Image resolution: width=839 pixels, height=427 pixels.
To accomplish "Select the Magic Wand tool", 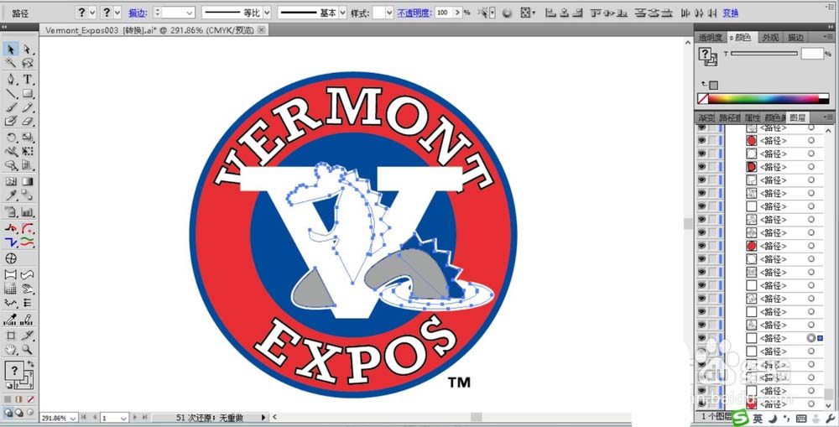I will (x=11, y=63).
